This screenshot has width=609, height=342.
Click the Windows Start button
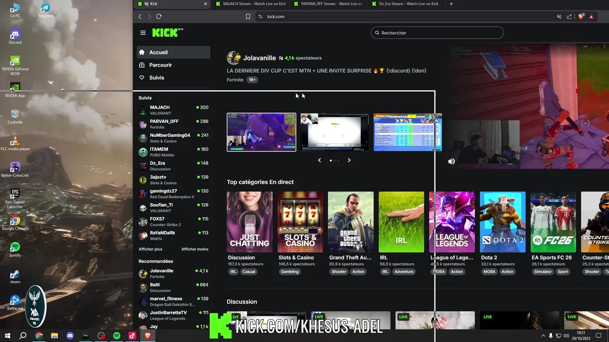tap(8, 335)
